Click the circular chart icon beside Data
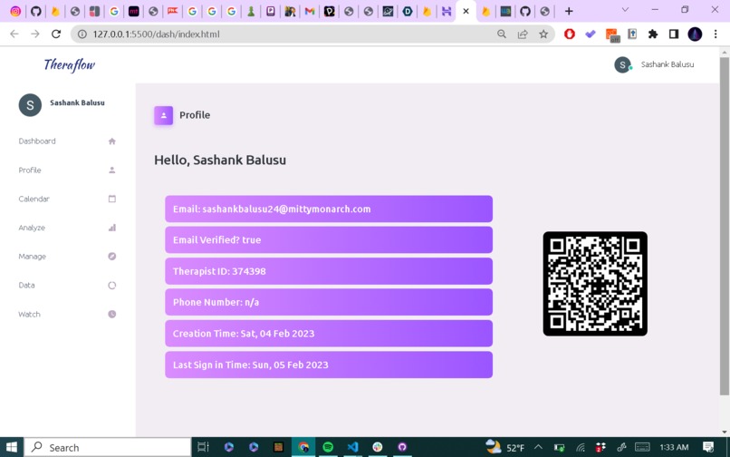730x457 pixels. [111, 286]
